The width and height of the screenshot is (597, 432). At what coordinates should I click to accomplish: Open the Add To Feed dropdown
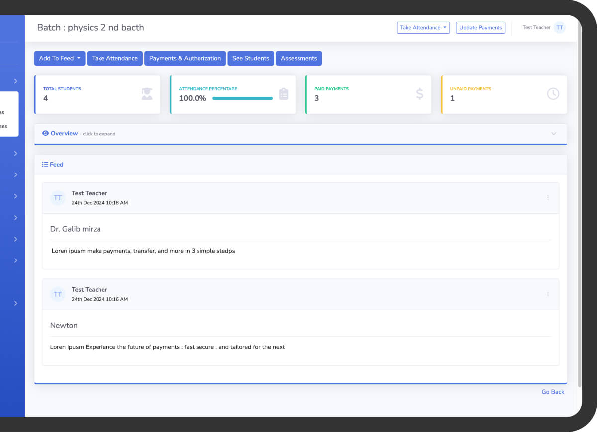[60, 58]
